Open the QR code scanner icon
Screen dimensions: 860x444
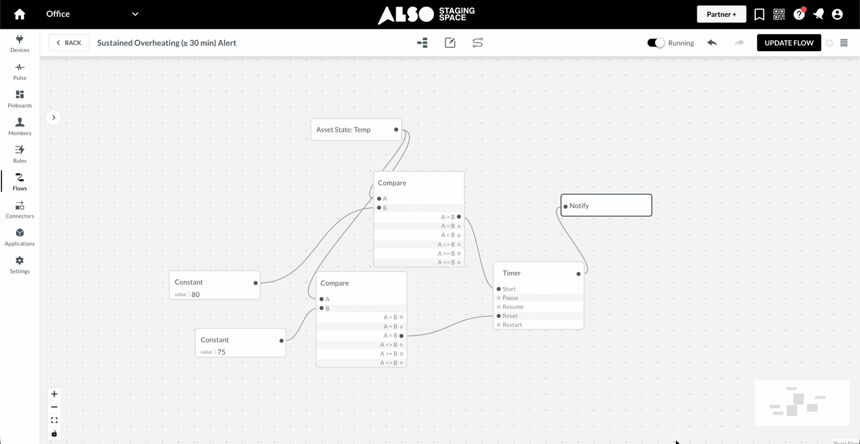click(779, 14)
